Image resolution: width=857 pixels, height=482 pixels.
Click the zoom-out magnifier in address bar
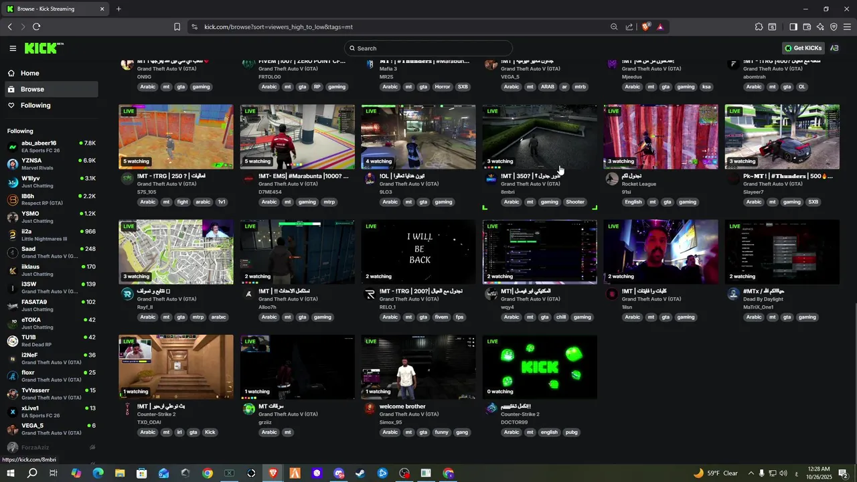(x=614, y=27)
